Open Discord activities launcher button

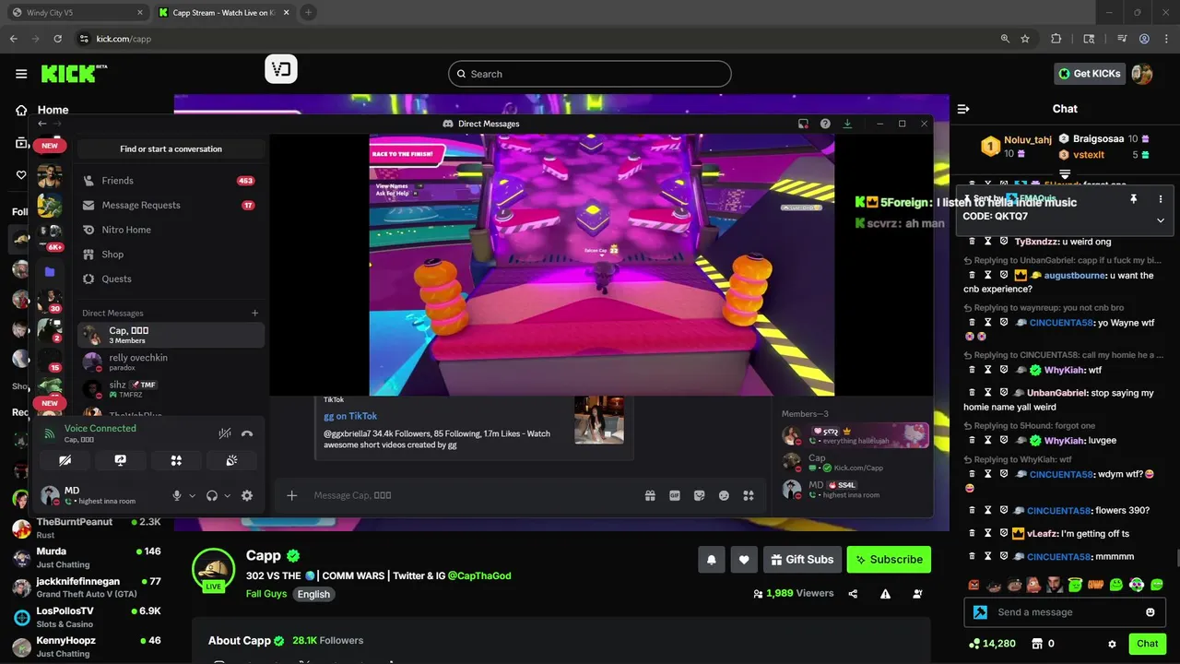(x=176, y=460)
